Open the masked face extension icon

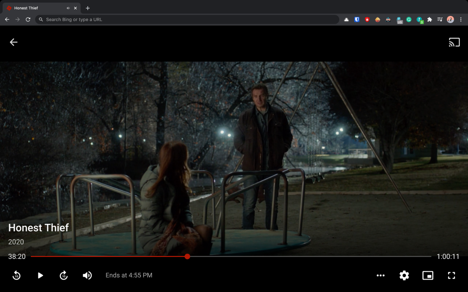tap(388, 19)
